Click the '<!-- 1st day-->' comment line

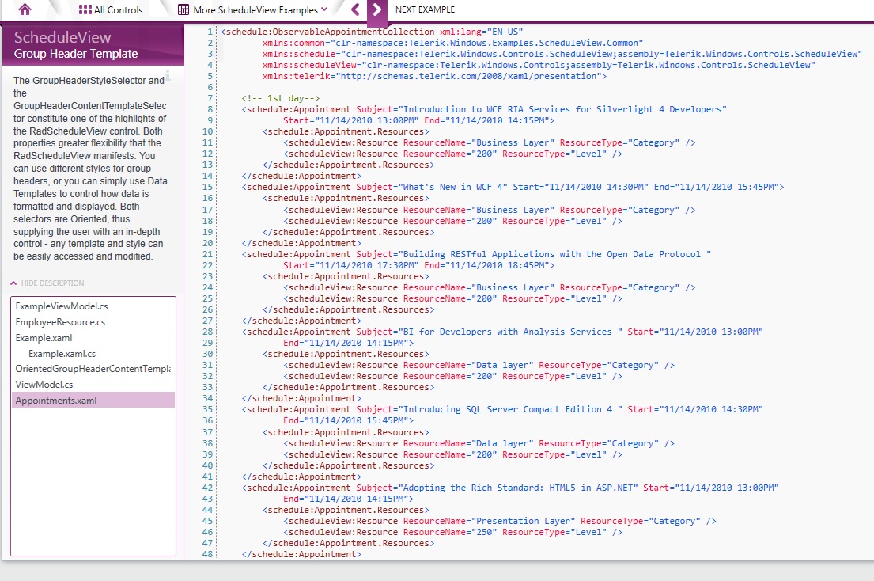point(280,98)
